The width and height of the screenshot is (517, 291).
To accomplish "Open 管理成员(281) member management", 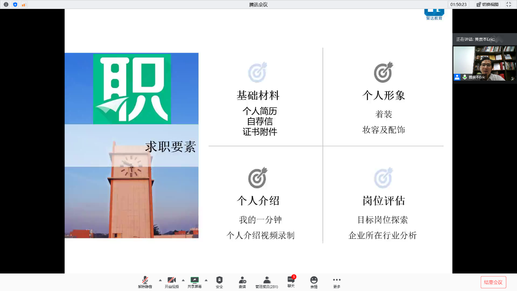I will tap(267, 282).
